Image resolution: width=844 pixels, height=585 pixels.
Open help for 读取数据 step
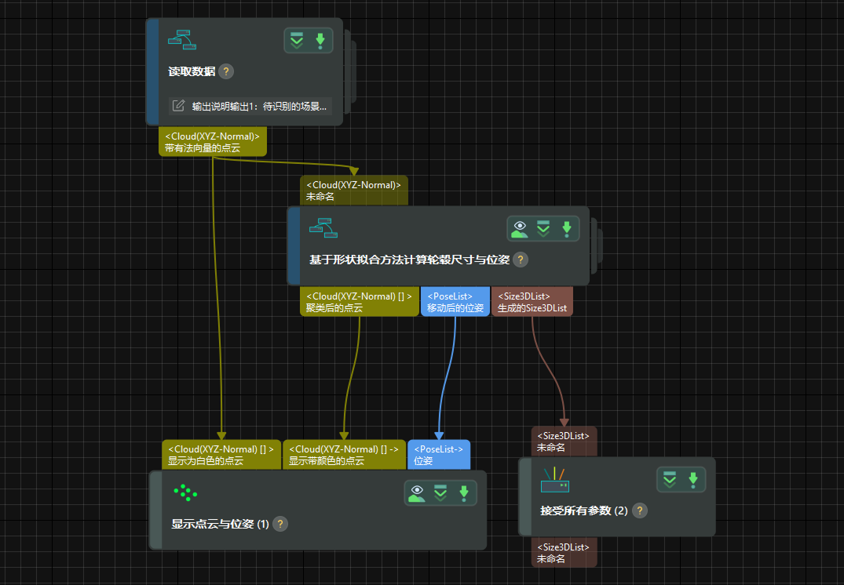pyautogui.click(x=226, y=71)
